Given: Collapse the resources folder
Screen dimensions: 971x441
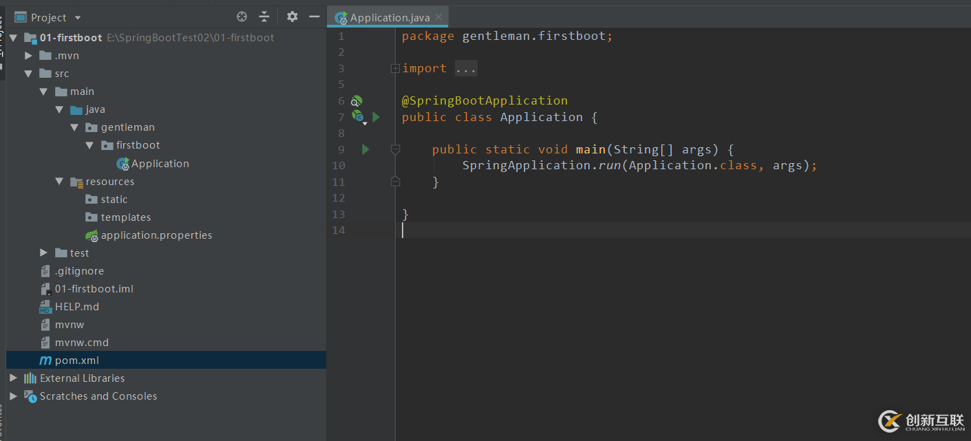Looking at the screenshot, I should point(59,182).
